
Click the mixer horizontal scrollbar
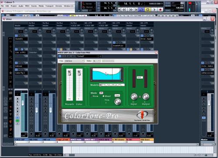(x=106, y=144)
